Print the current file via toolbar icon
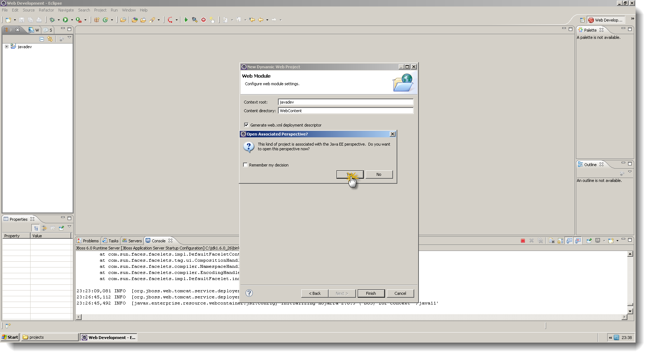 [40, 20]
